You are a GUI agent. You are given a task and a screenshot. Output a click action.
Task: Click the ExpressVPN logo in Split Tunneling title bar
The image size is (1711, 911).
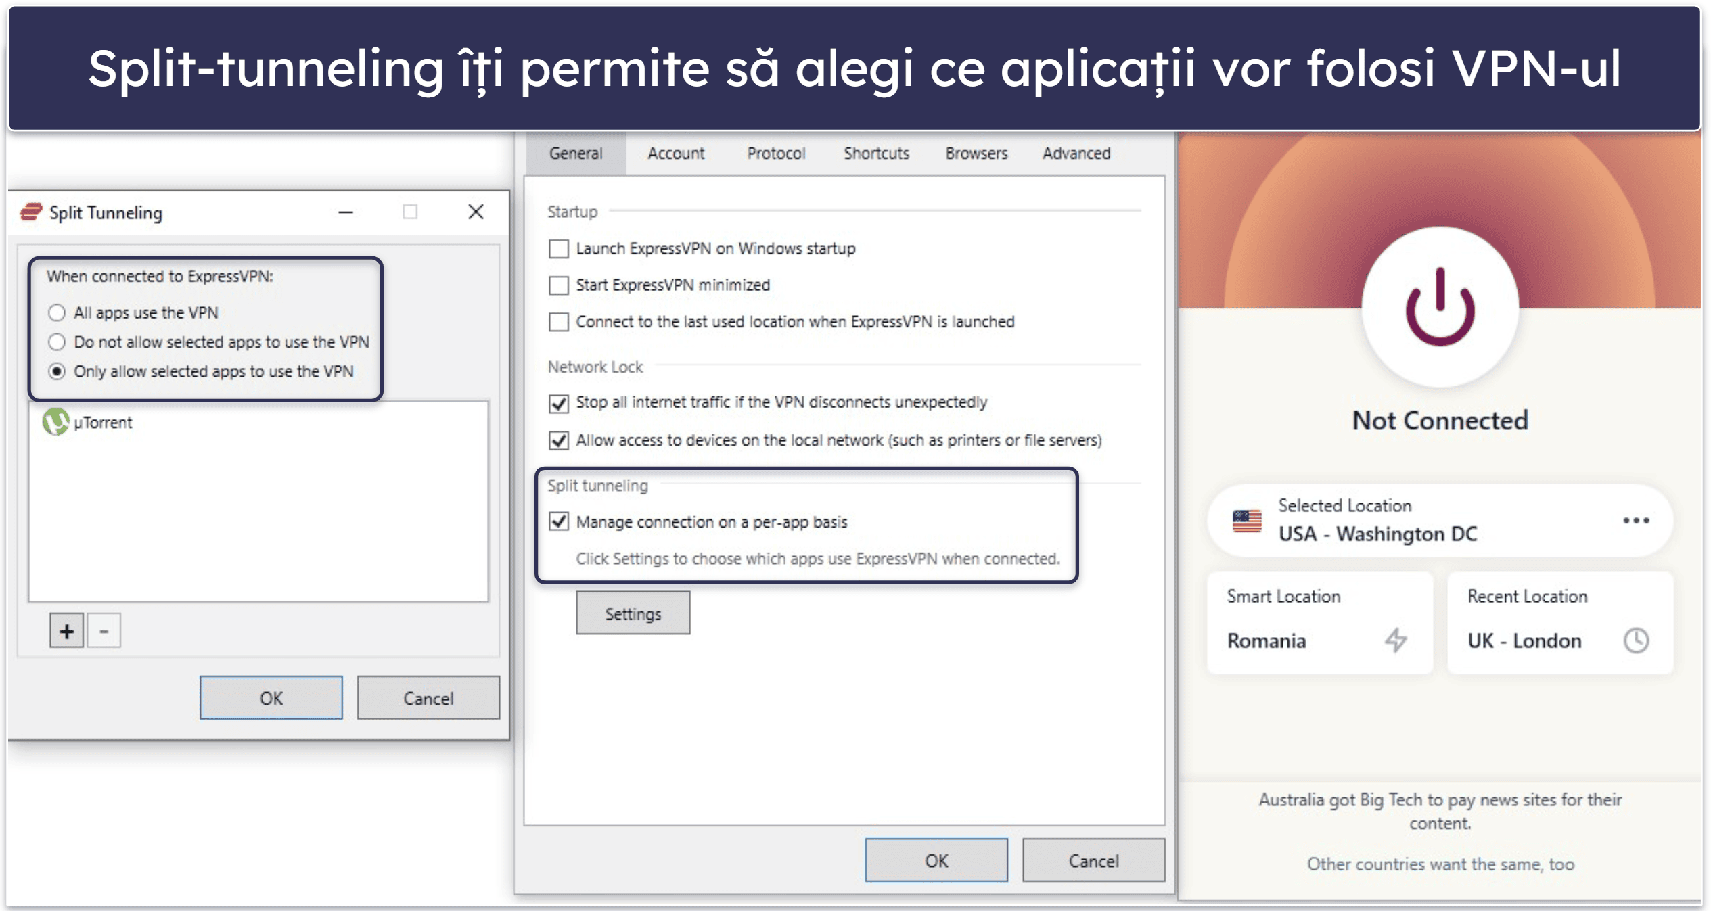[x=30, y=212]
